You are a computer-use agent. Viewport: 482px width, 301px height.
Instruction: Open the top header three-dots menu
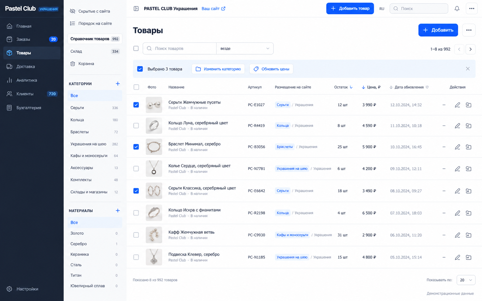(472, 8)
